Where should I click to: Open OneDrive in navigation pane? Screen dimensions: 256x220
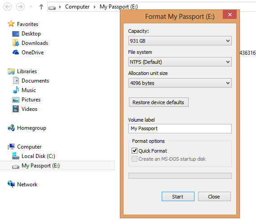(x=33, y=53)
